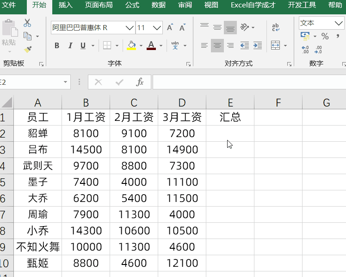Viewport: 346px width, 277px height.
Task: Apply the Borders icon
Action: click(x=107, y=45)
